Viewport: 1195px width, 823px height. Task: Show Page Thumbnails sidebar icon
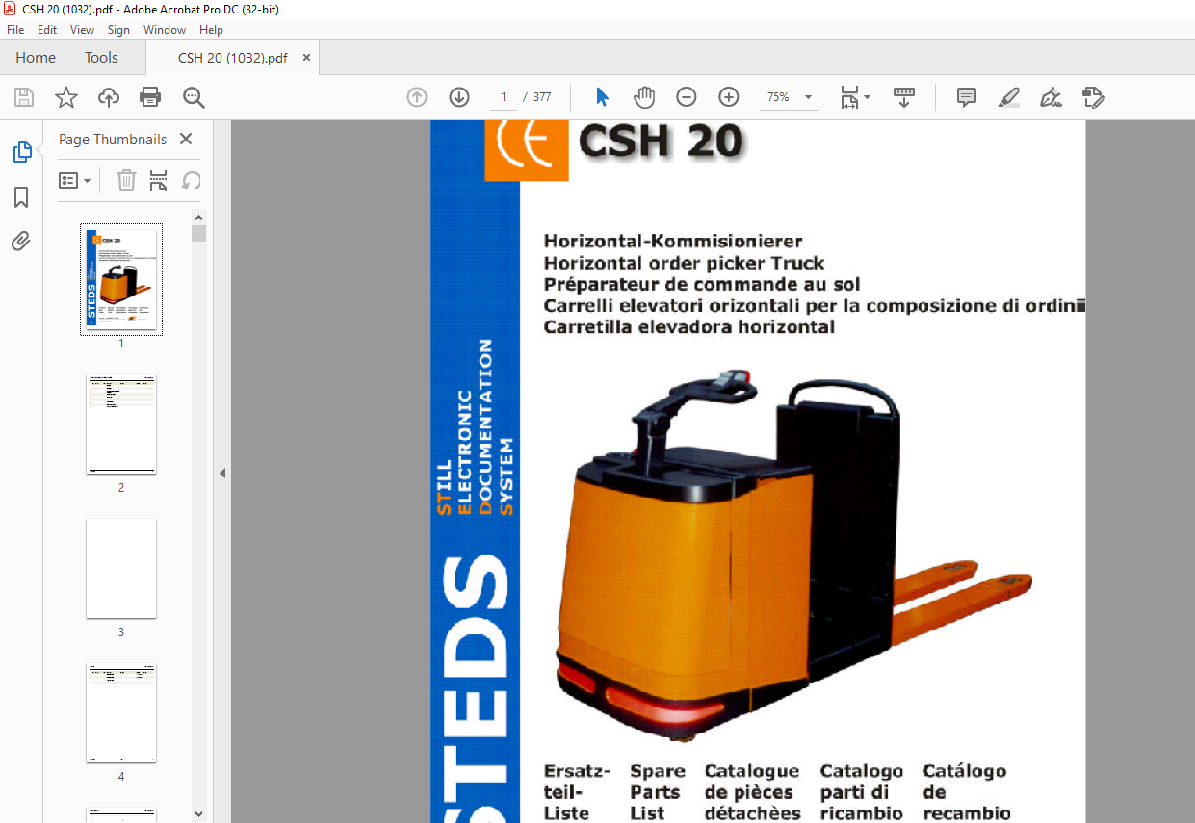(x=21, y=152)
